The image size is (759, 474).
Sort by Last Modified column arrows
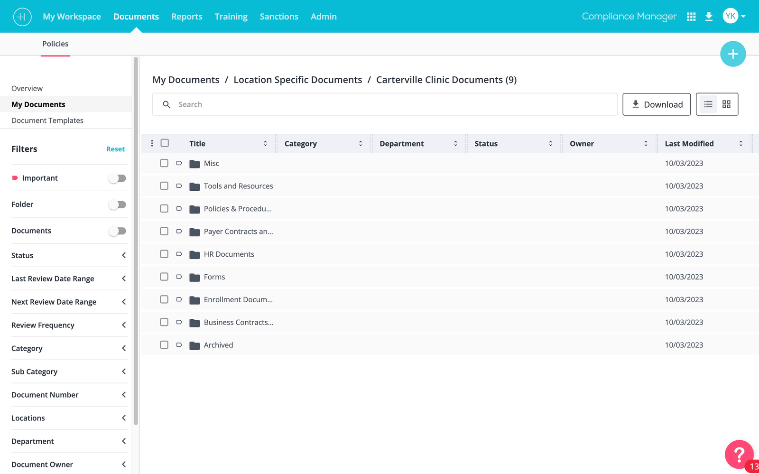[740, 144]
